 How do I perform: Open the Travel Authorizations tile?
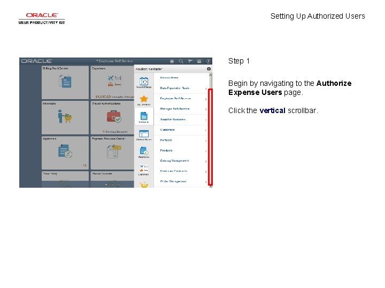112,117
